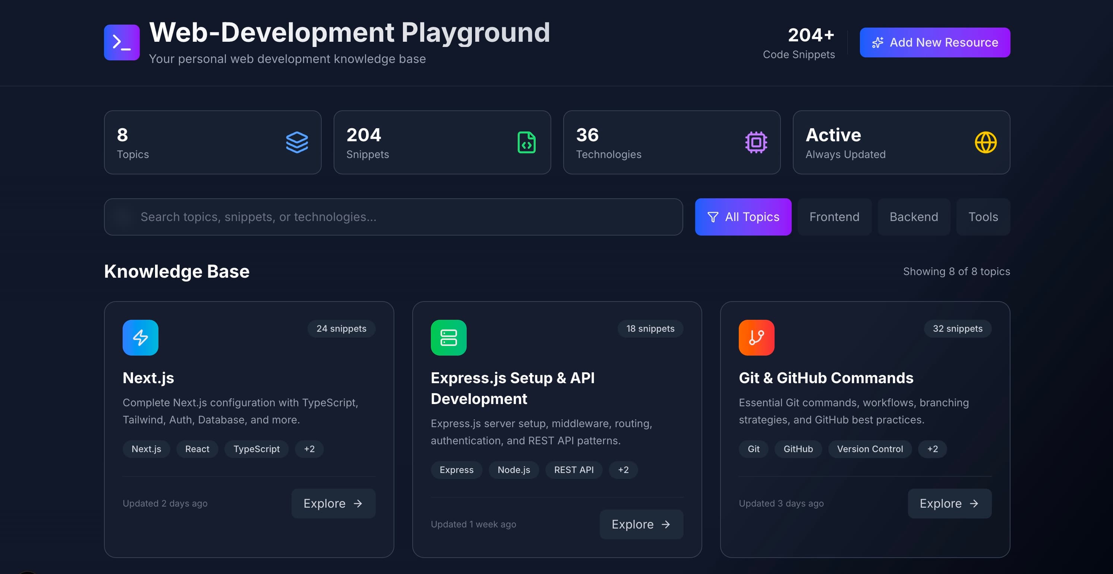Image resolution: width=1113 pixels, height=574 pixels.
Task: Toggle the Backend filter
Action: pyautogui.click(x=914, y=217)
